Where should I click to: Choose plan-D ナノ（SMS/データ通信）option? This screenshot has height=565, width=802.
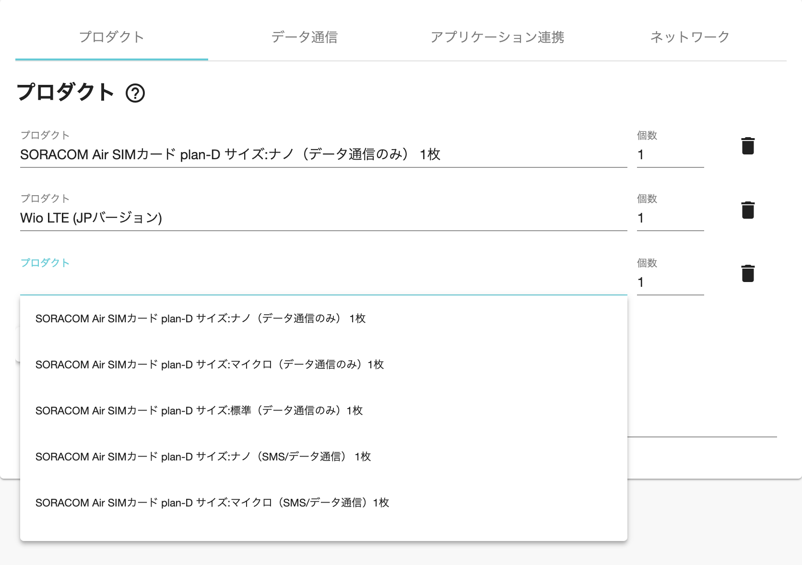coord(324,457)
